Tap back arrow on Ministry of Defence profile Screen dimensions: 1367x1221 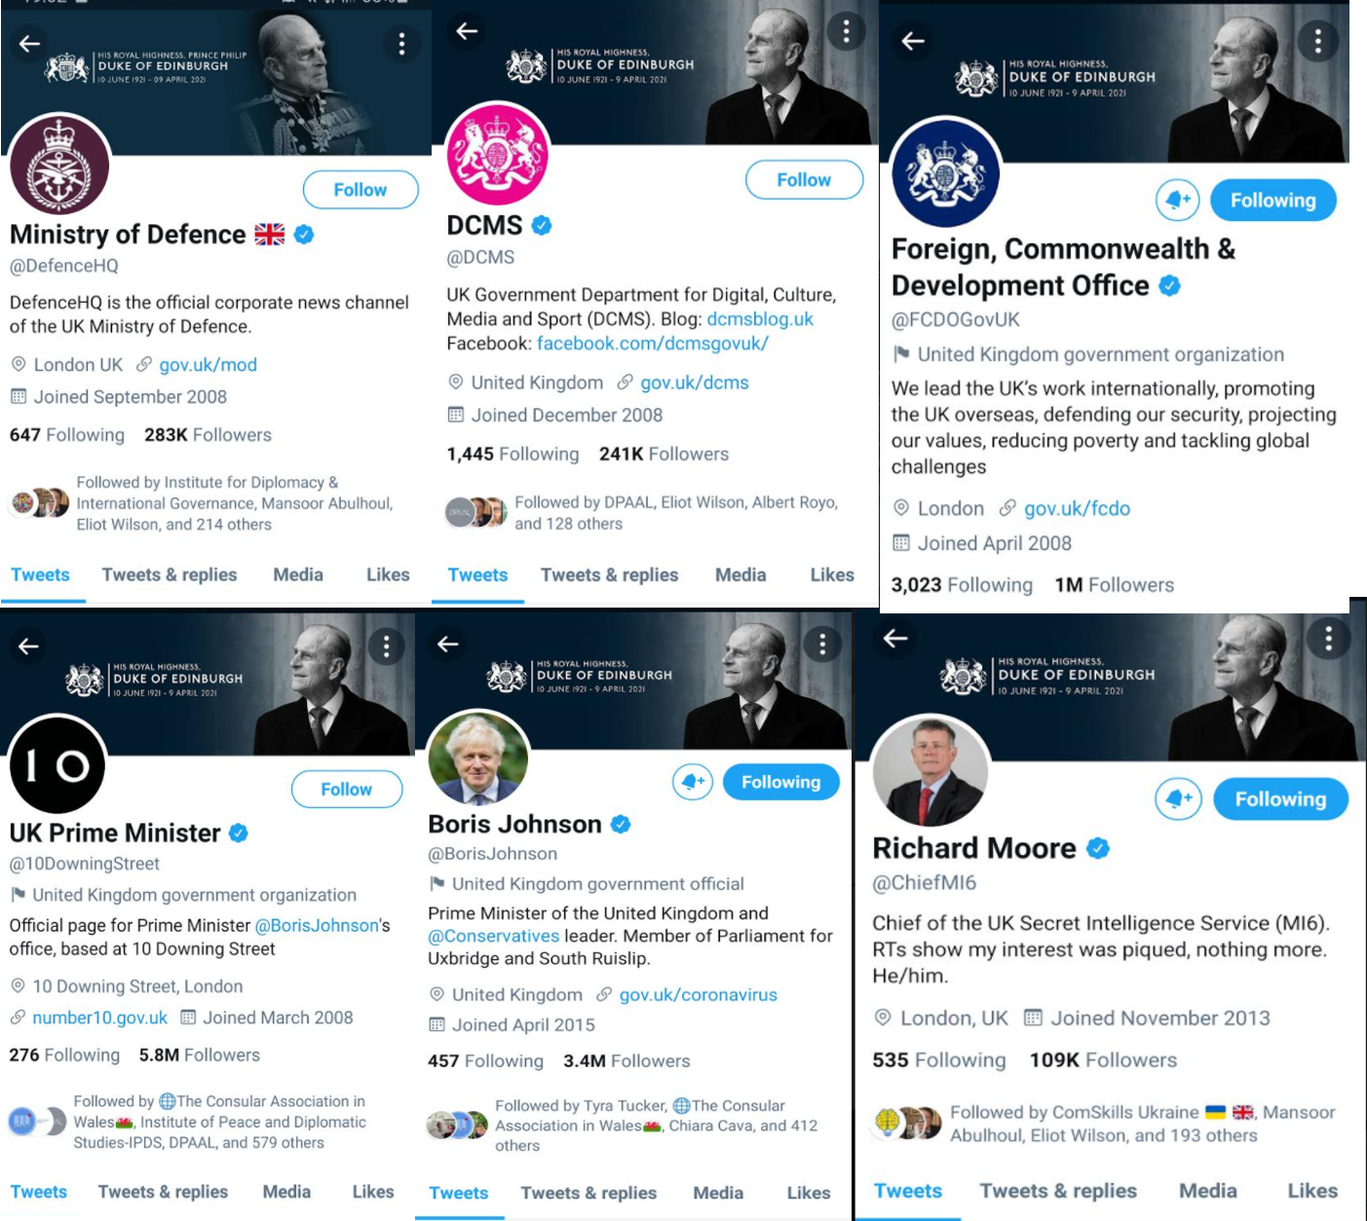(29, 43)
